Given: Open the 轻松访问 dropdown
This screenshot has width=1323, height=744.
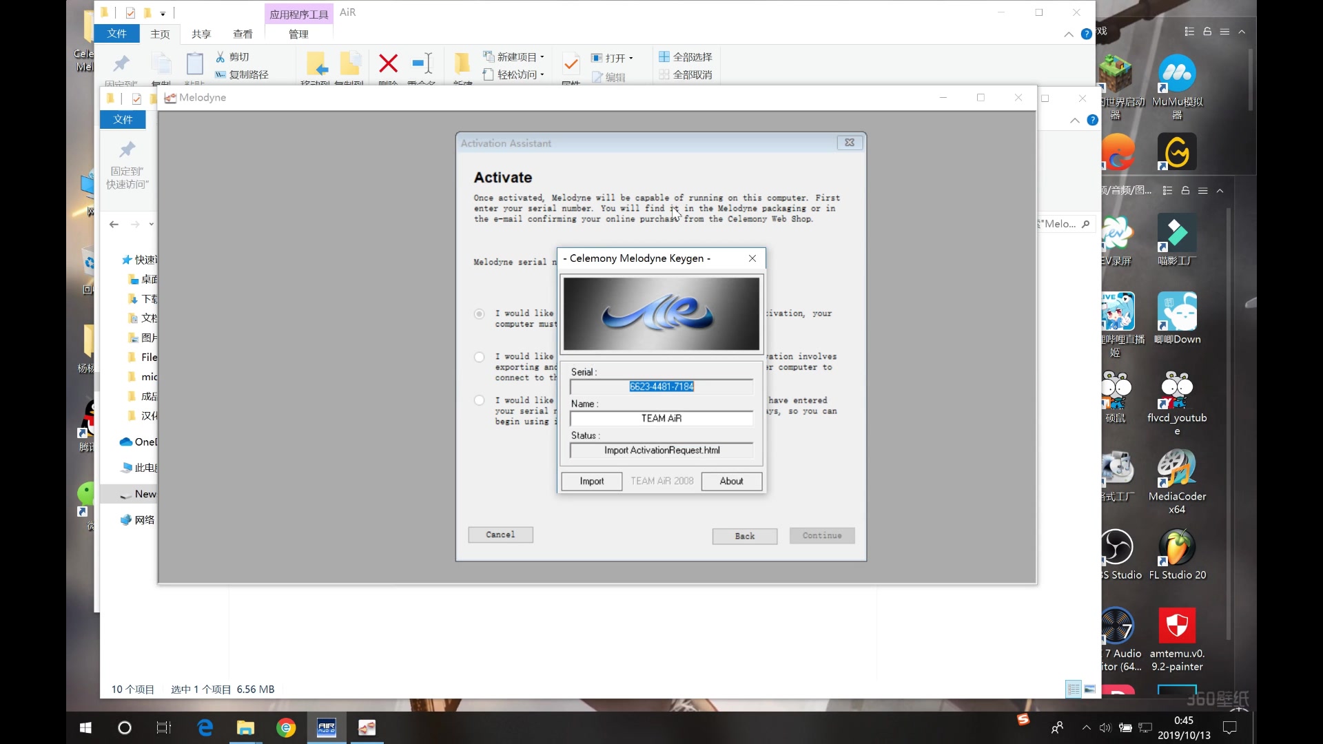Looking at the screenshot, I should [x=514, y=74].
